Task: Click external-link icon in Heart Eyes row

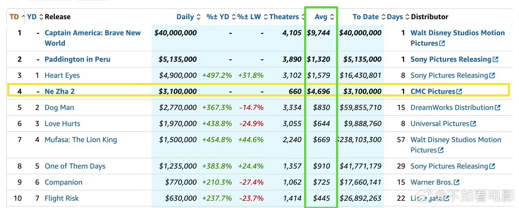Action: click(x=492, y=75)
